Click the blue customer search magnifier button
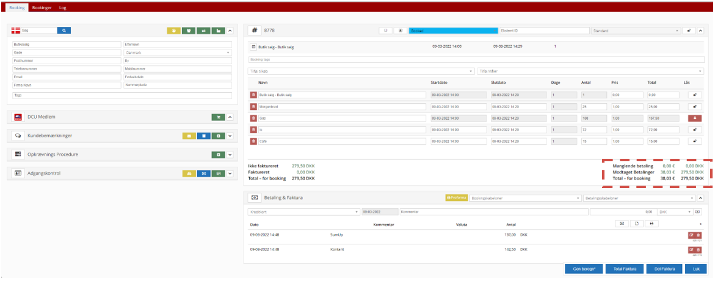Image resolution: width=715 pixels, height=284 pixels. (65, 30)
